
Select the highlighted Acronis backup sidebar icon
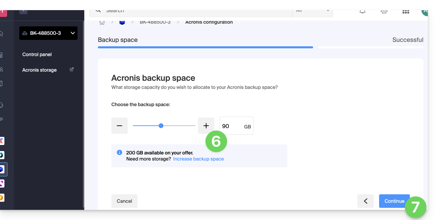(2, 169)
